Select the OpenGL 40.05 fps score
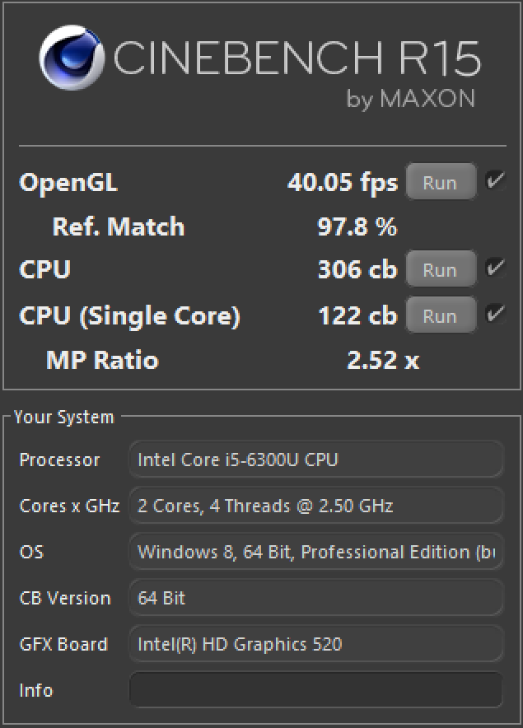Screen dimensions: 523x728 coord(343,183)
